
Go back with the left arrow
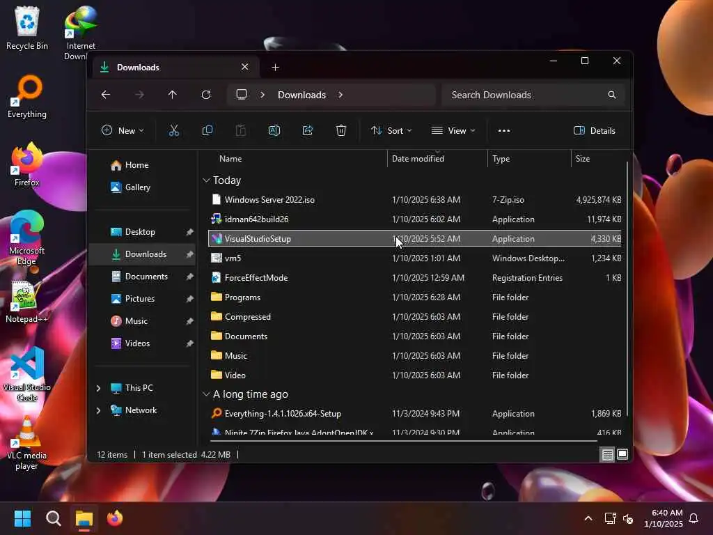(x=106, y=95)
